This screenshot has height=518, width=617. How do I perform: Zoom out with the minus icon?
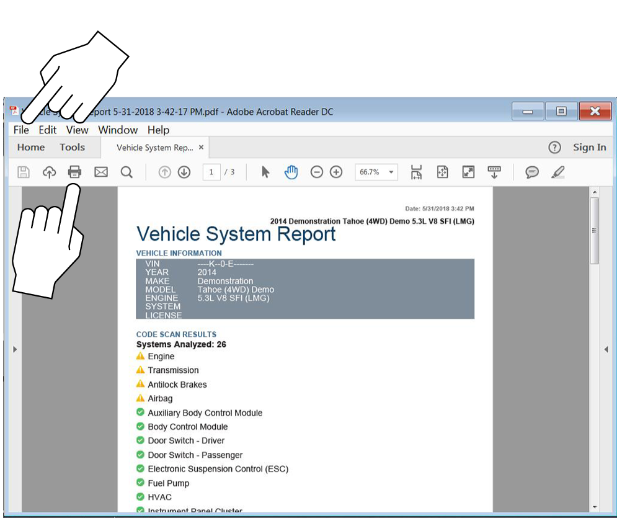click(x=317, y=172)
